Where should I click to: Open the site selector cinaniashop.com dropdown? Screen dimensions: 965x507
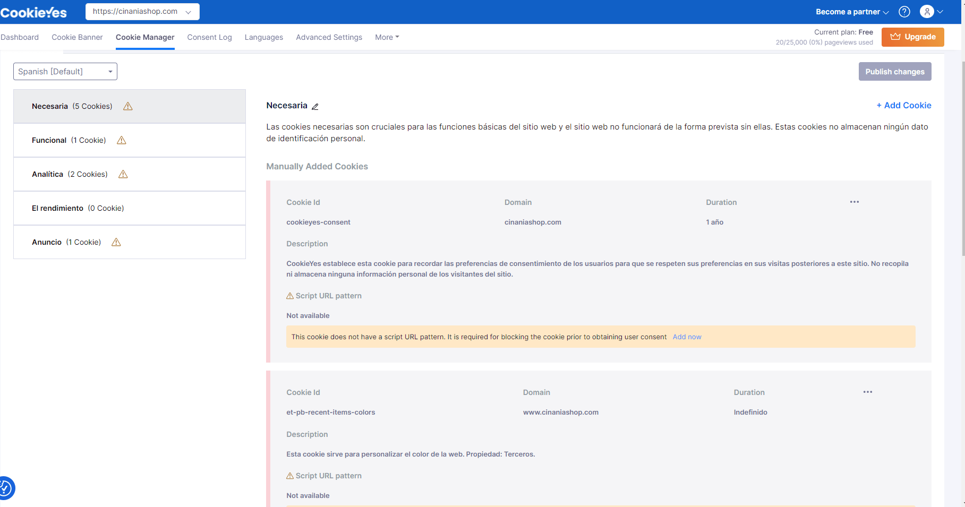[x=142, y=12]
